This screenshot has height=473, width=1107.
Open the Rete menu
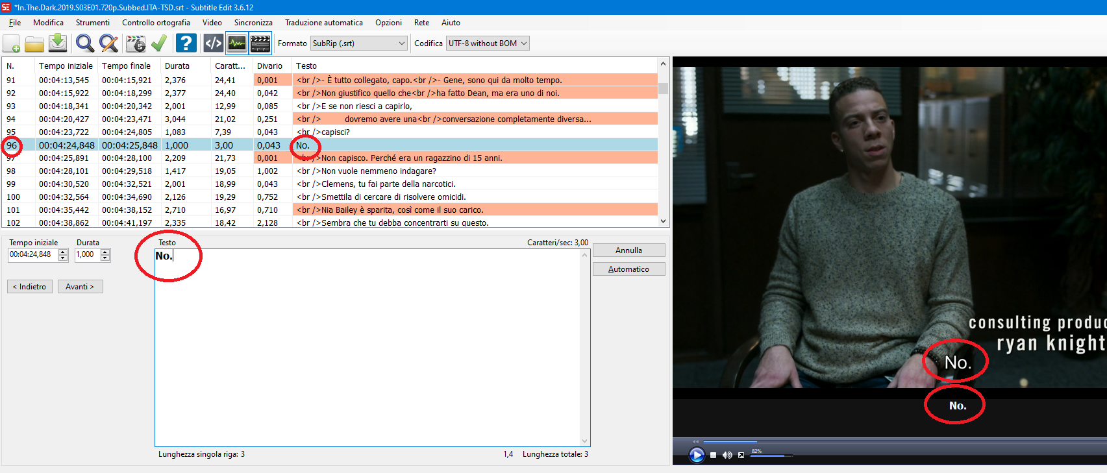pyautogui.click(x=422, y=23)
